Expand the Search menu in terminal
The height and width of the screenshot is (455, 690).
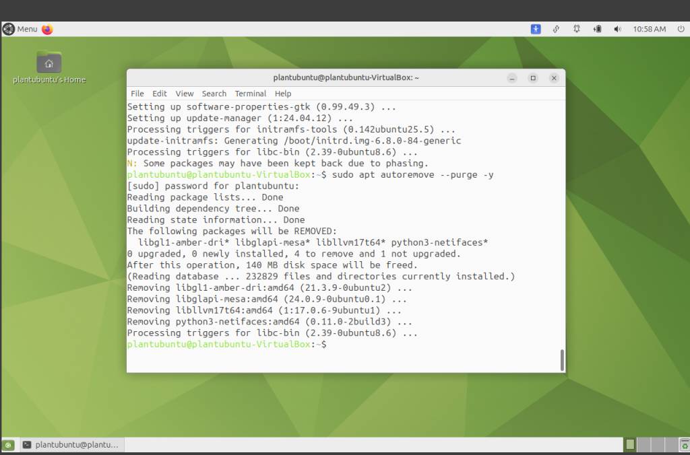click(x=214, y=94)
